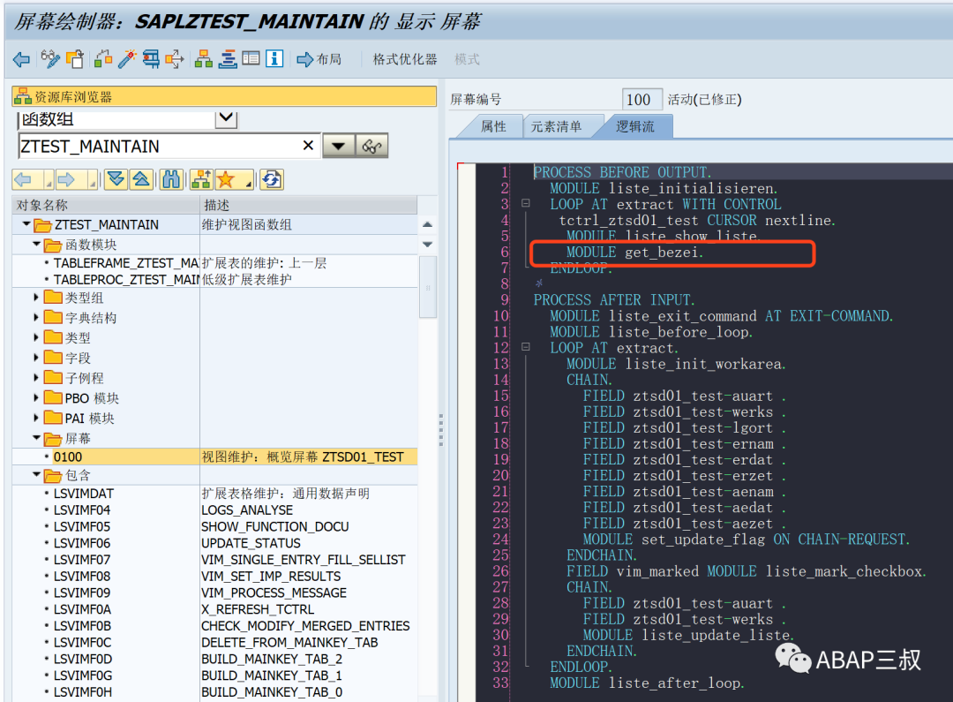Select include LSVIMF0A

82,609
